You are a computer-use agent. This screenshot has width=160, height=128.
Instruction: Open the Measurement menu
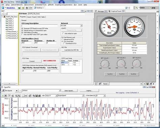pyautogui.click(x=29, y=5)
